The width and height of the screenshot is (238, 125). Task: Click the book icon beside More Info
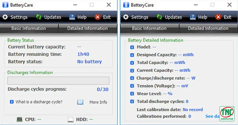80,102
